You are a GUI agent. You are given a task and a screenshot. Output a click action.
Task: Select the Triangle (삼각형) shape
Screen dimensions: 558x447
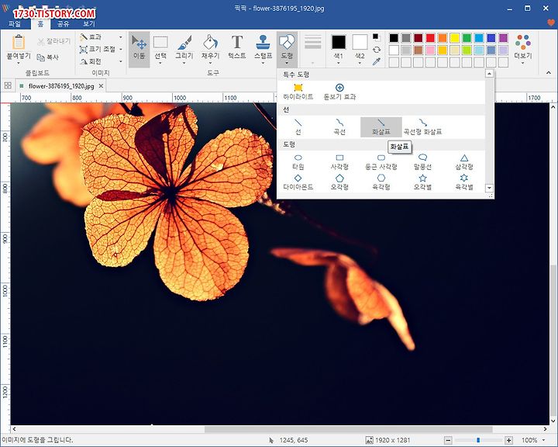coord(464,162)
